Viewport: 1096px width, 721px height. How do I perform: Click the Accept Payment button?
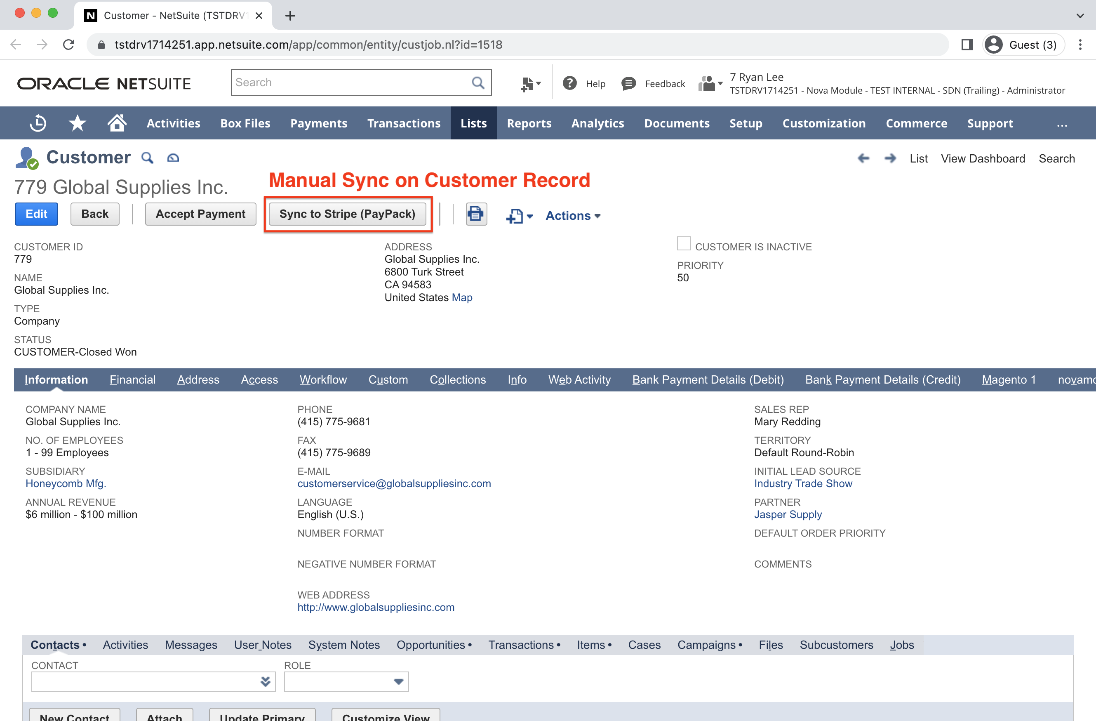click(200, 214)
